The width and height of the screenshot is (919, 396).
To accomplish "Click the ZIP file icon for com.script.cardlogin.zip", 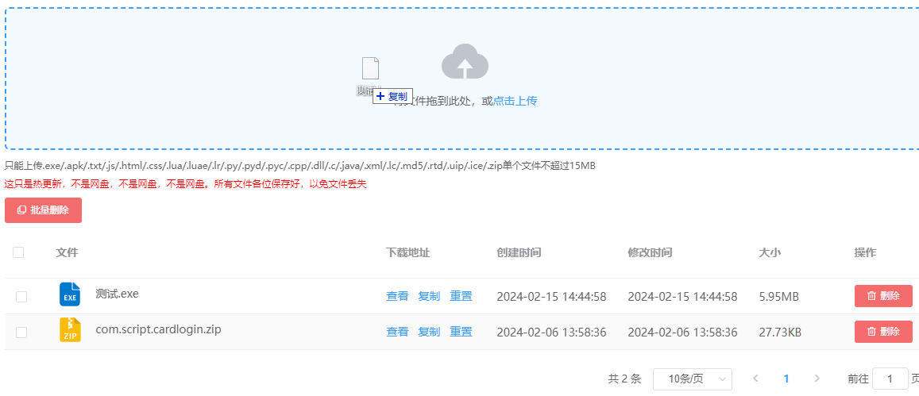I will tap(70, 330).
